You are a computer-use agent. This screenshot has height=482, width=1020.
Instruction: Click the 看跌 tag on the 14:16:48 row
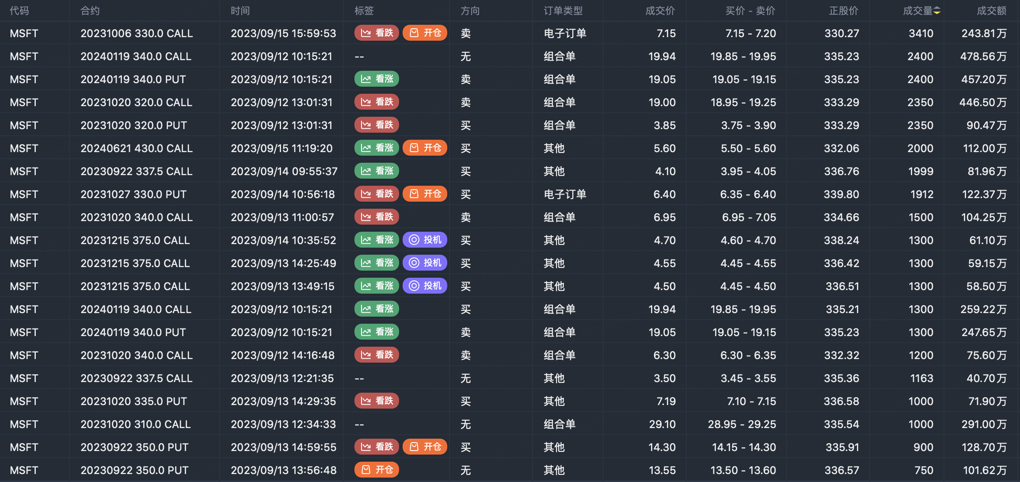(x=377, y=355)
